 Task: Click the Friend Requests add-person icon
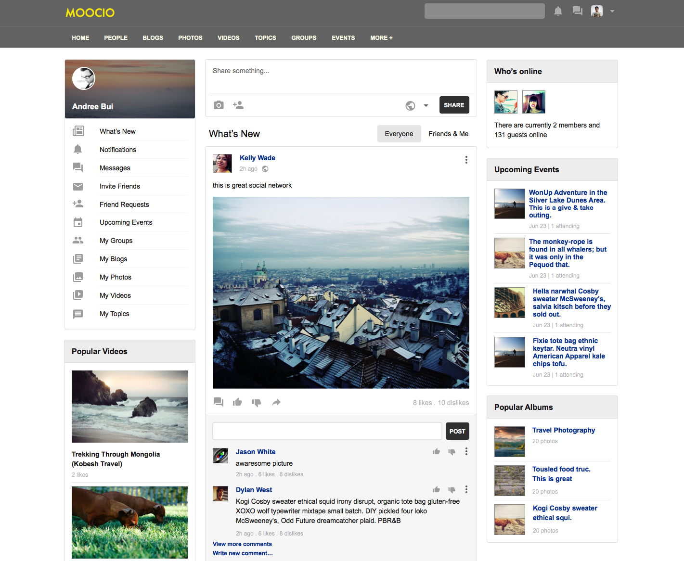tap(78, 204)
